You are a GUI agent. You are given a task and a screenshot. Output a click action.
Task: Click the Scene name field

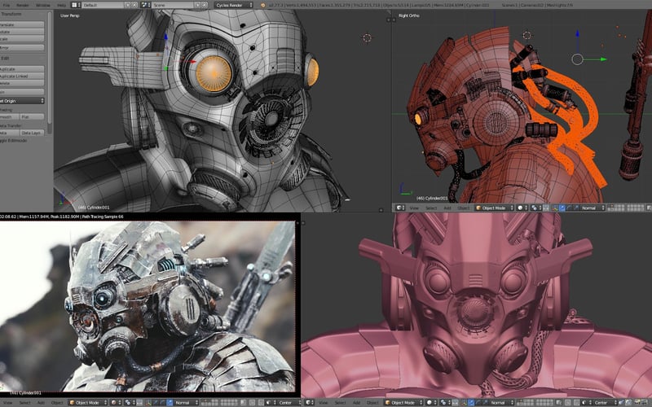coord(173,5)
